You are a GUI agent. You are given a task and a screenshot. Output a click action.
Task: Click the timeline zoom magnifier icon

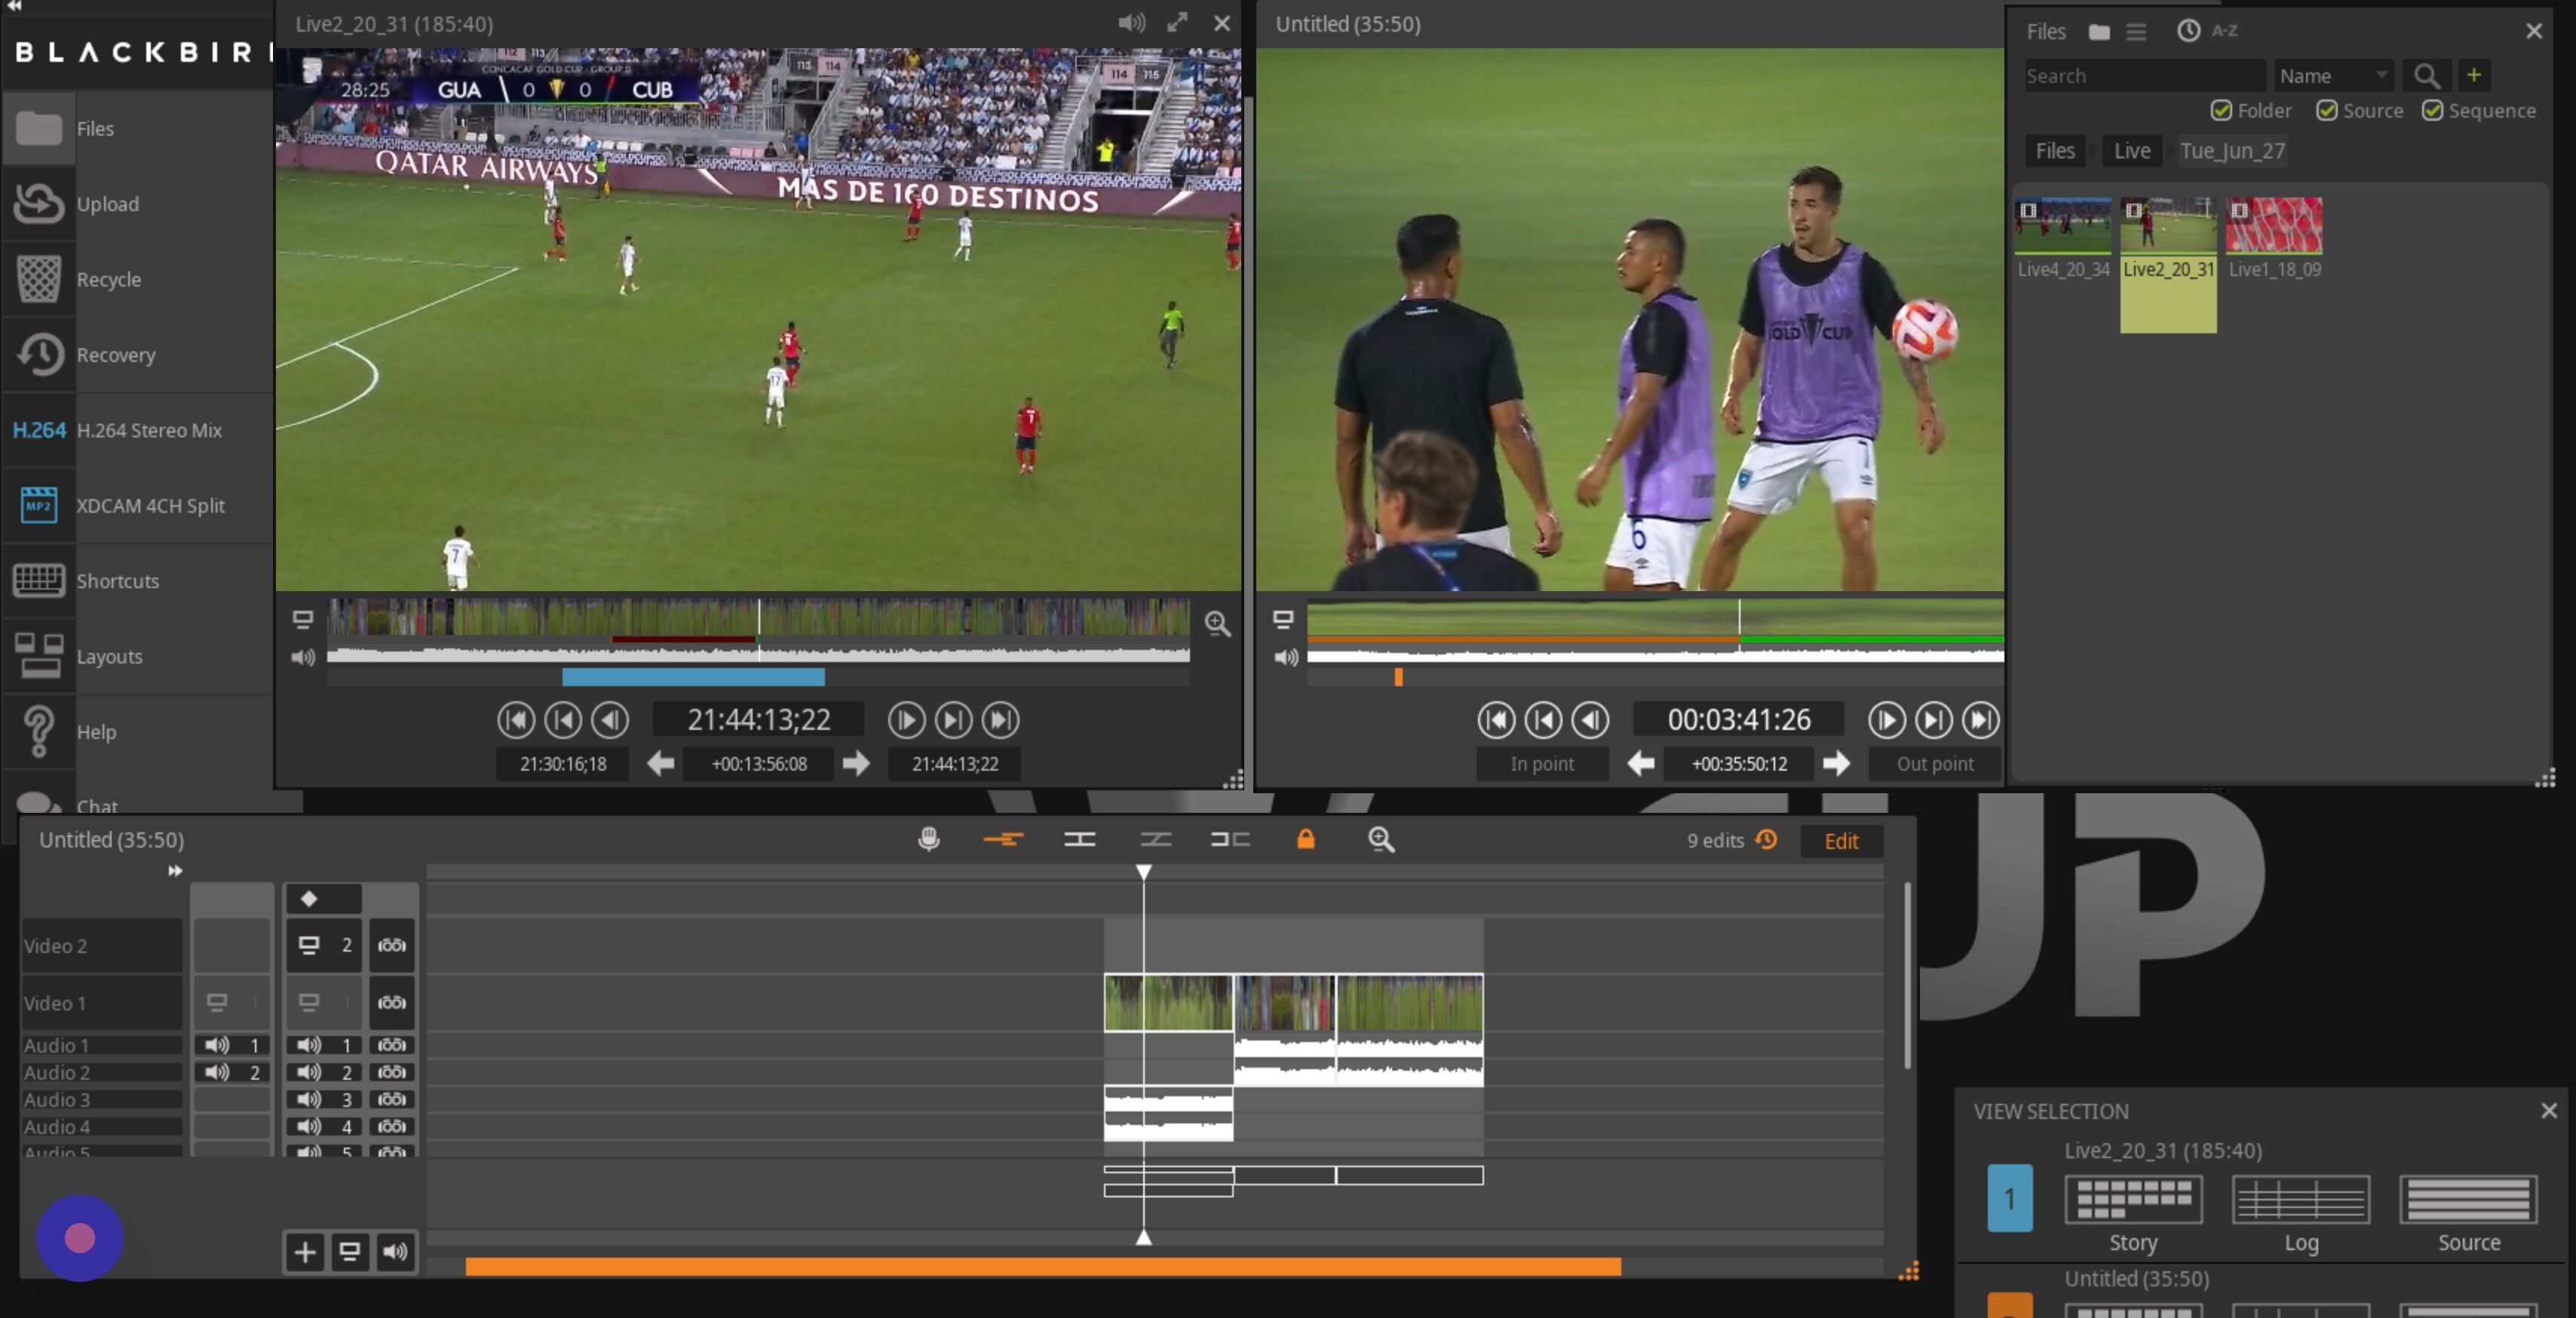1381,839
